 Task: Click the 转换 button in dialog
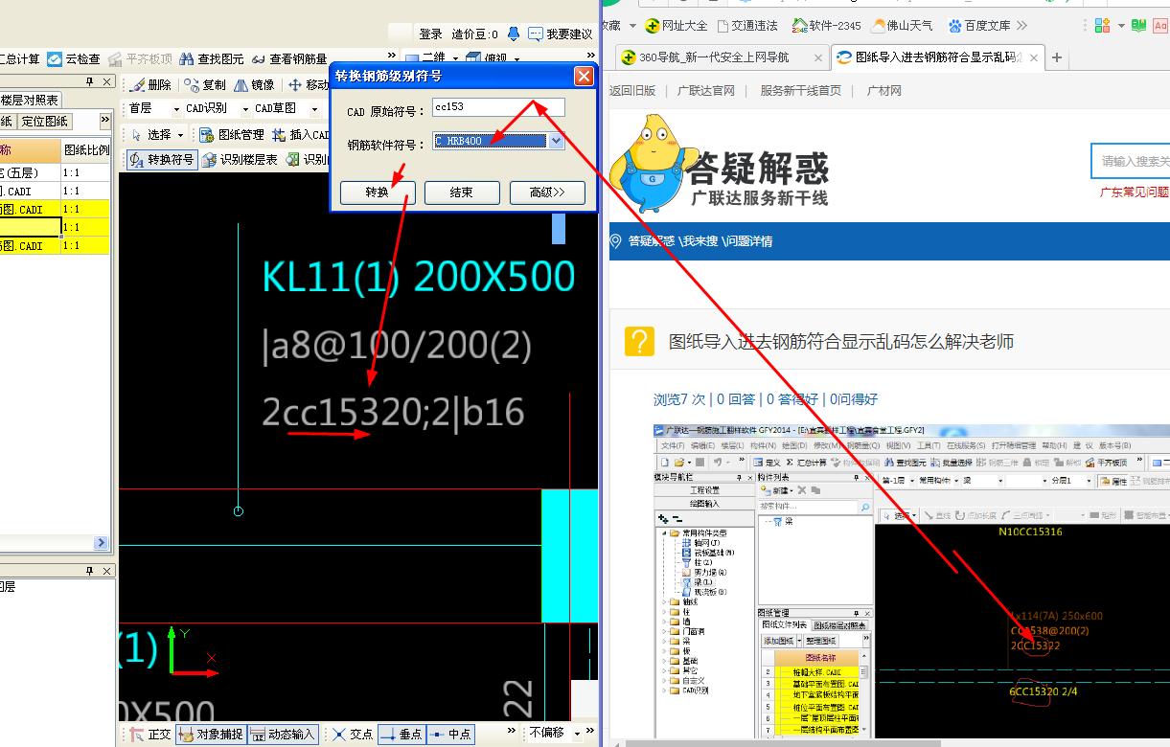tap(378, 192)
